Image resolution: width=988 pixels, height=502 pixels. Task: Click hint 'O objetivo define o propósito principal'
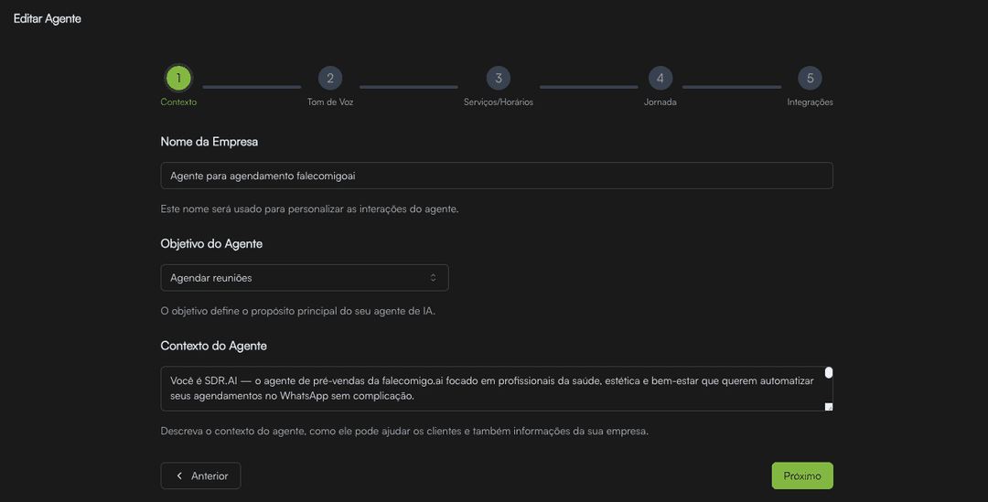click(249, 311)
